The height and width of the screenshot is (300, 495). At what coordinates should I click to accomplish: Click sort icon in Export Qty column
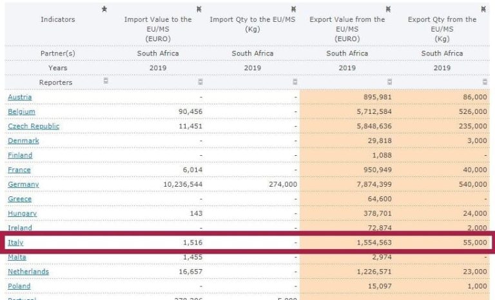pos(485,82)
